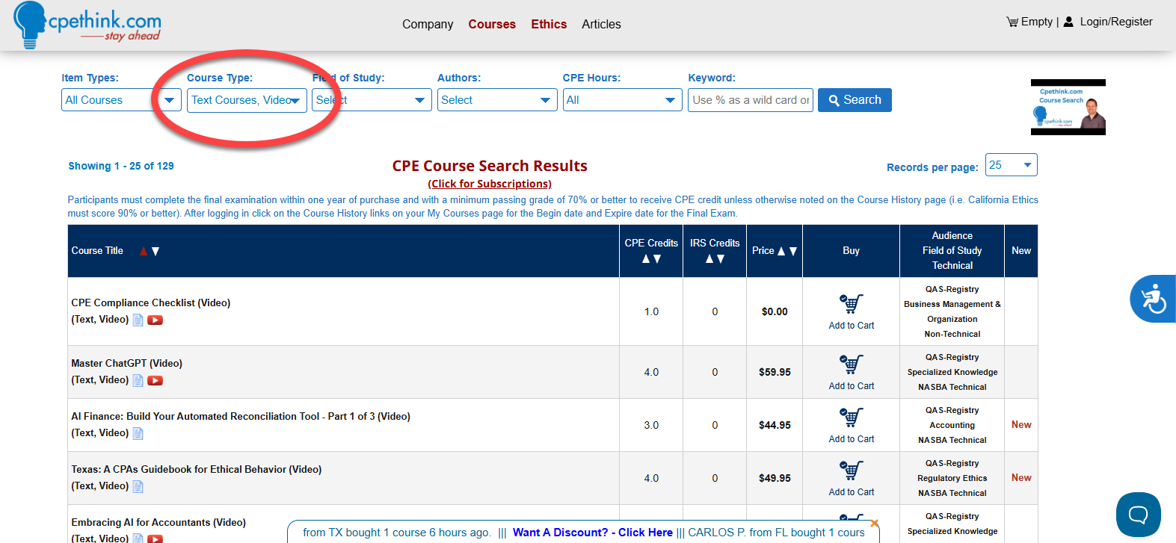Open the Ethics menu
This screenshot has height=543, width=1176.
point(549,24)
